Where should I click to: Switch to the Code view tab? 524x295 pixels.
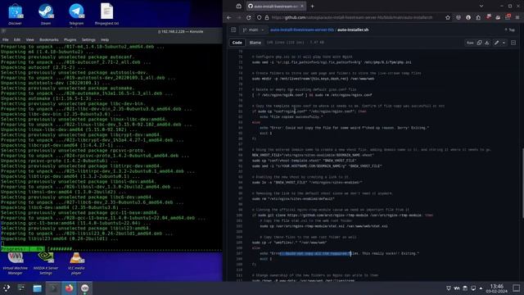click(x=237, y=43)
